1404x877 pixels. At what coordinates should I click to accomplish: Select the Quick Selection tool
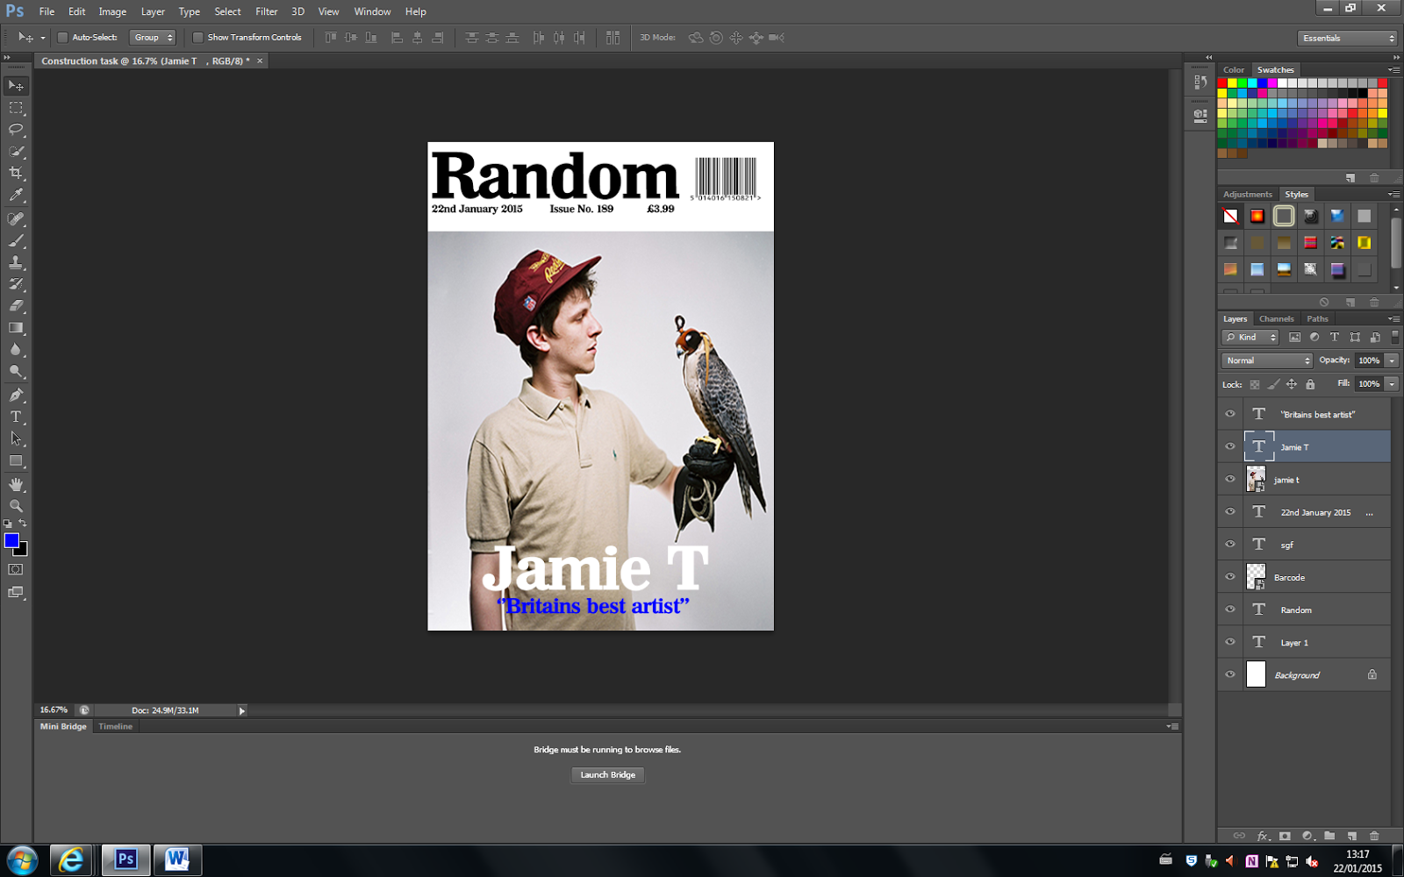[16, 152]
